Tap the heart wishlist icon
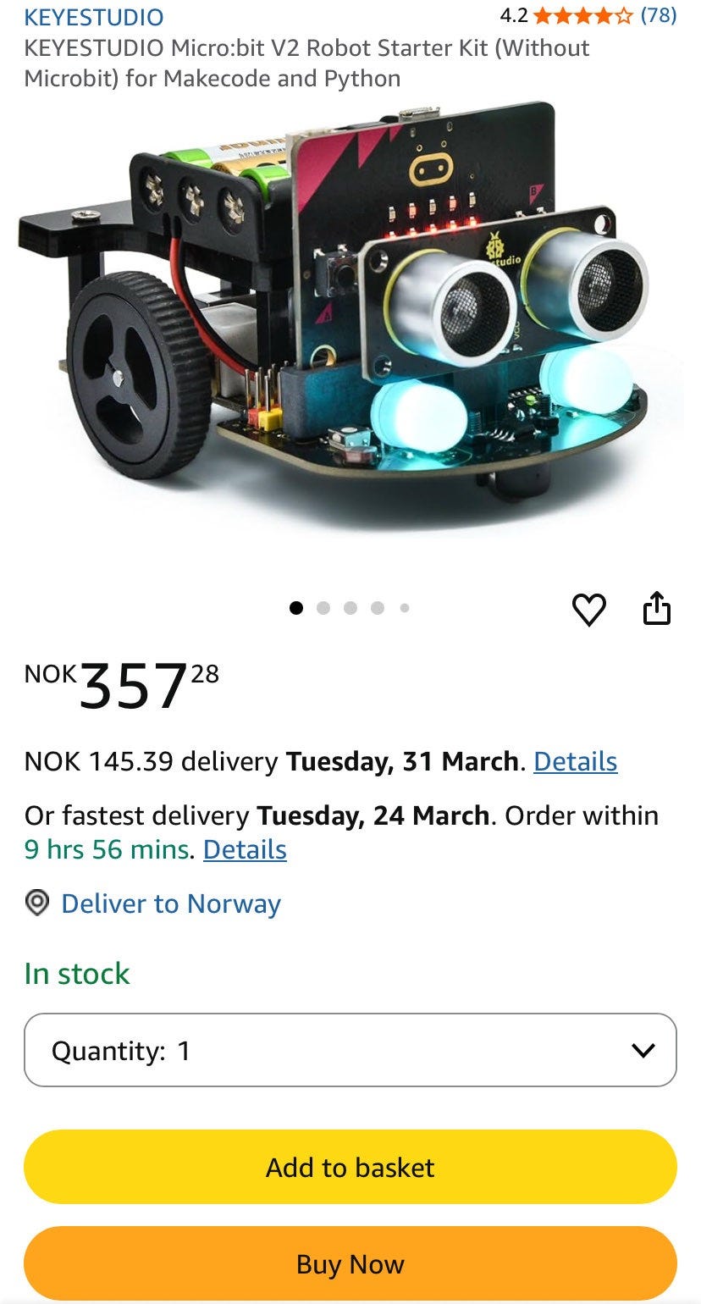 click(589, 610)
